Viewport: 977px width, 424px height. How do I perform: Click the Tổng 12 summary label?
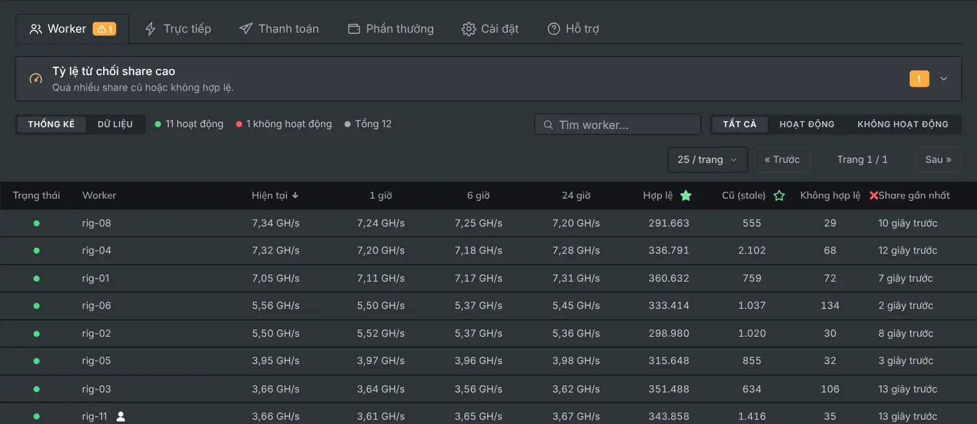373,124
